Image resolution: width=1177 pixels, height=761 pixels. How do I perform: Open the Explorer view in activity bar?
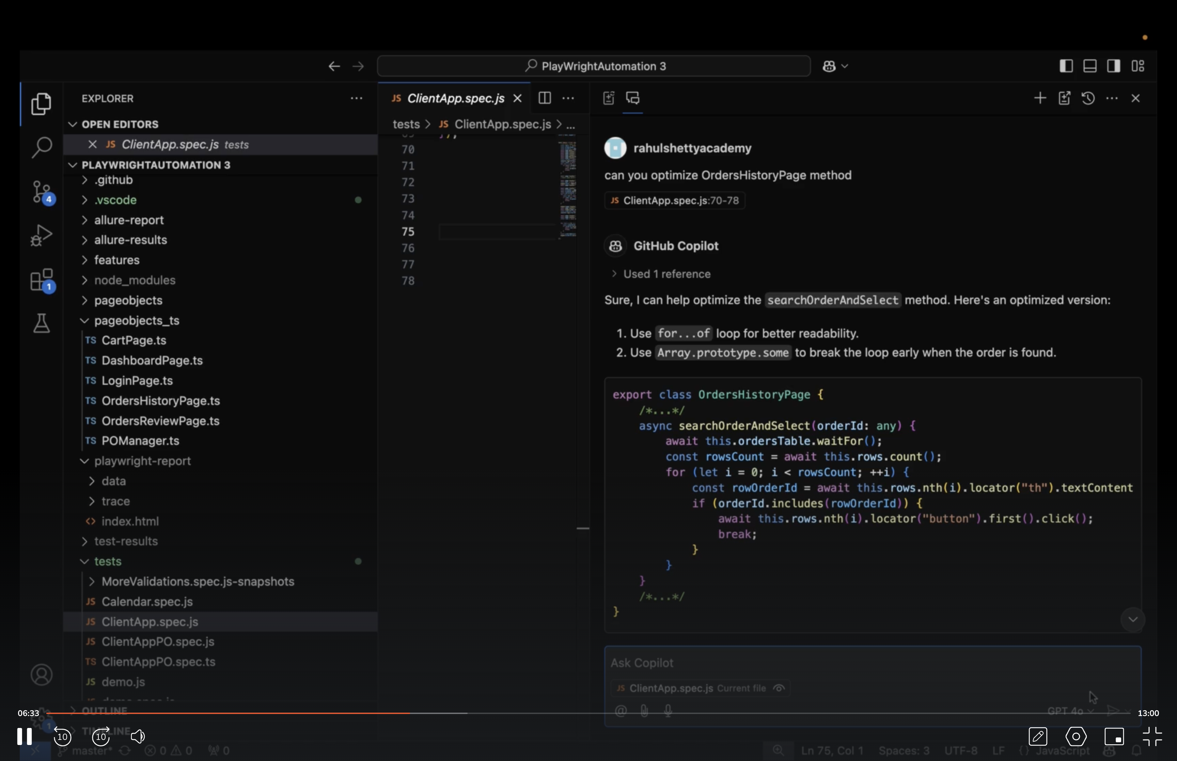pyautogui.click(x=41, y=104)
